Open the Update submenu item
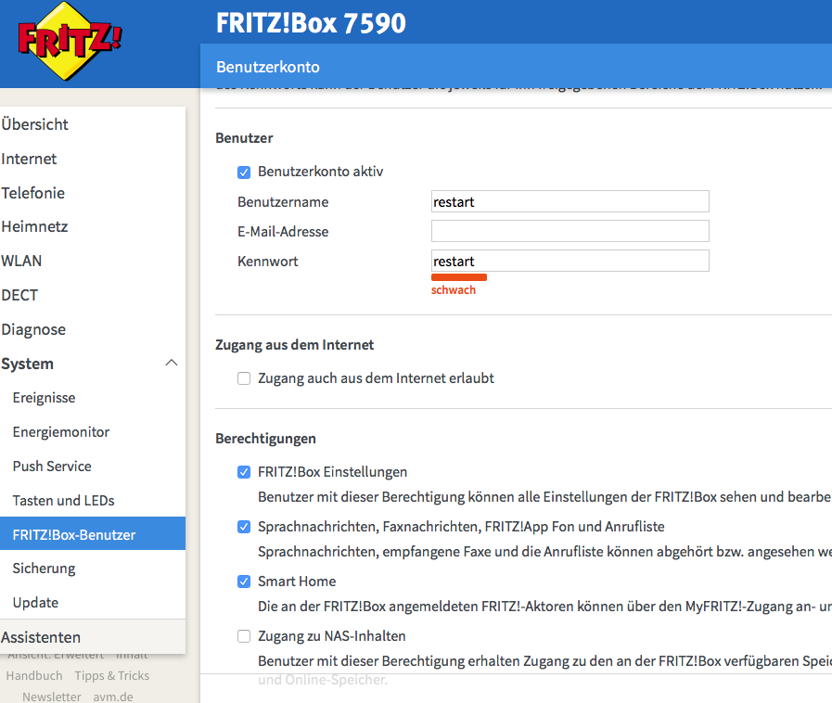Screen dimensions: 832x703 (x=35, y=603)
